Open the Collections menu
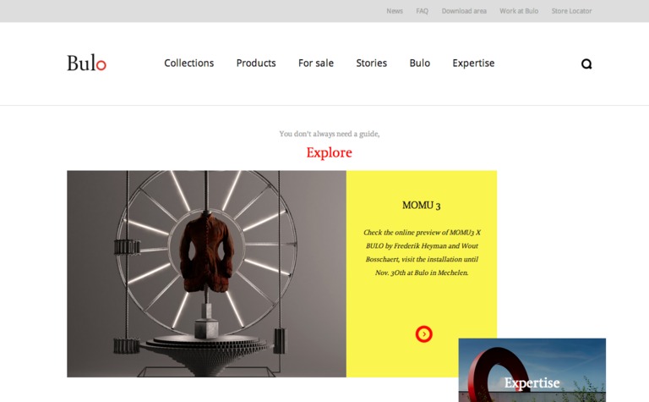The width and height of the screenshot is (649, 402). [x=188, y=63]
